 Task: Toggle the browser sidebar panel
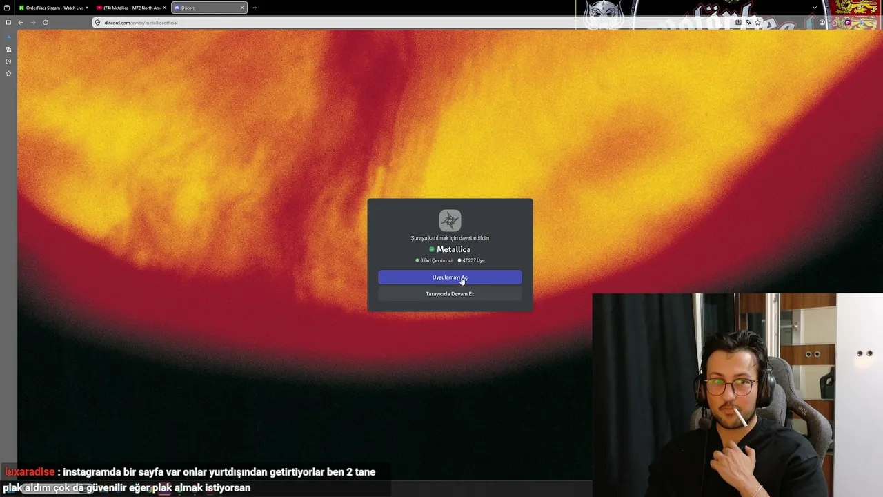(8, 22)
